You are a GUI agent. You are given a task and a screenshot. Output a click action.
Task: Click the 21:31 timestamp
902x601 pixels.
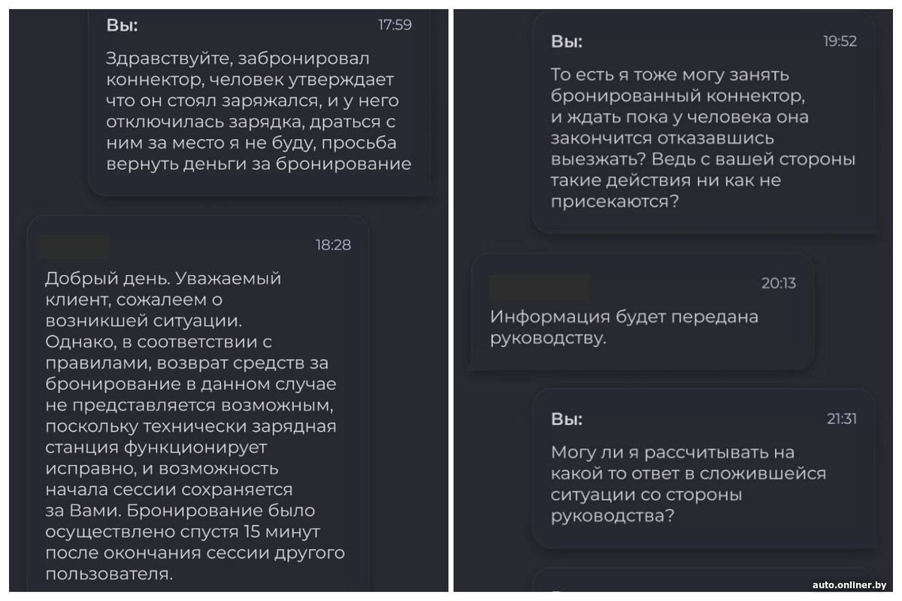(x=842, y=419)
